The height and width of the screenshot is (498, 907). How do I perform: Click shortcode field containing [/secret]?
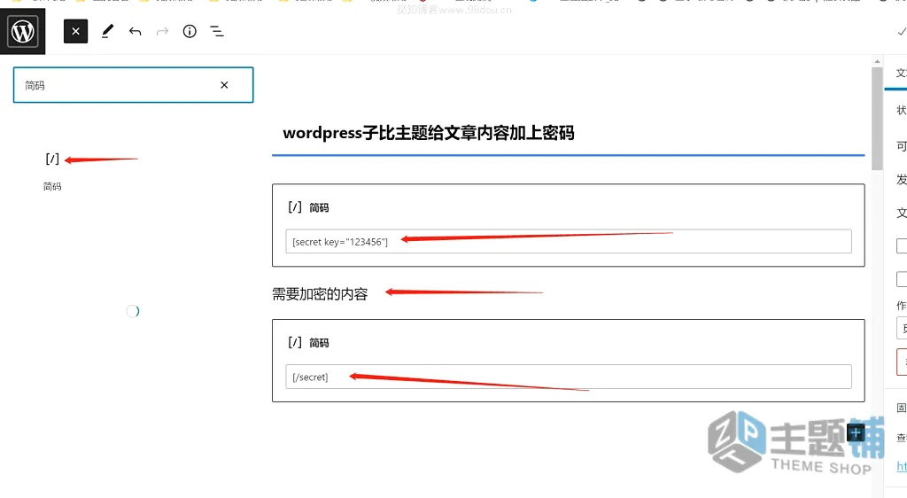coord(568,377)
